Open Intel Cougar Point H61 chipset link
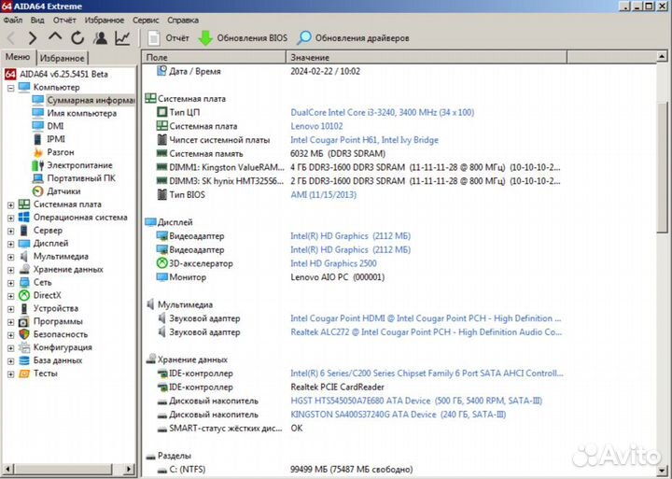Viewport: 672px width, 479px height. [x=364, y=140]
